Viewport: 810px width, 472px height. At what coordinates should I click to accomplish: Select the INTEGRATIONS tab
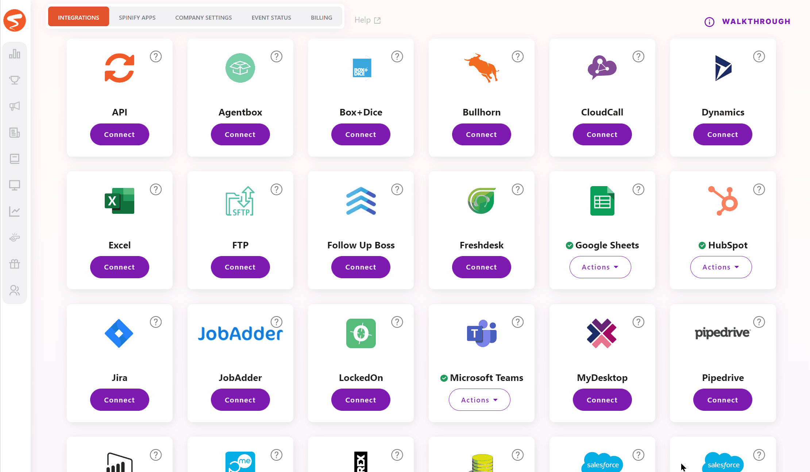78,17
